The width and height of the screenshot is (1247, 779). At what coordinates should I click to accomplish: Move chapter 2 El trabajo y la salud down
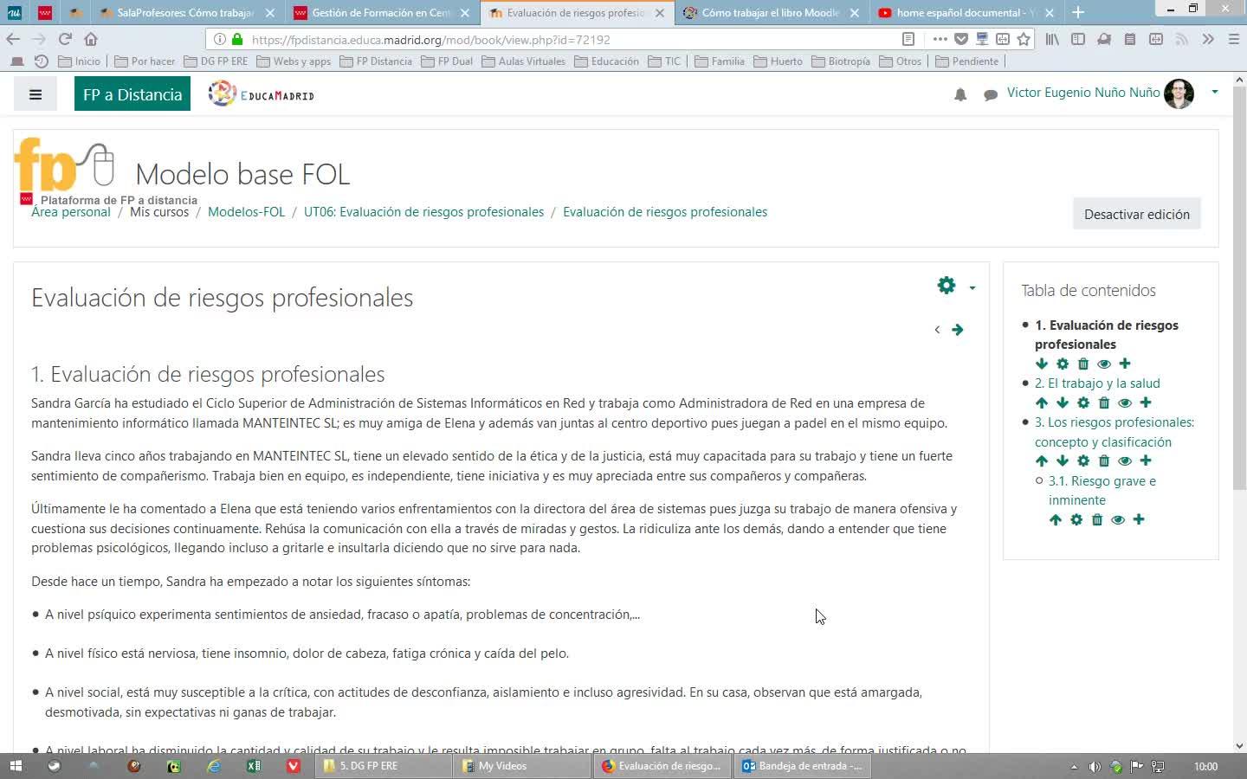[1063, 402]
